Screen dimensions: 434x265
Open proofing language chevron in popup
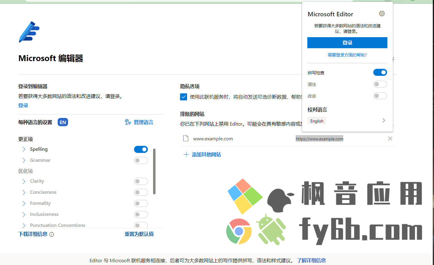point(383,120)
